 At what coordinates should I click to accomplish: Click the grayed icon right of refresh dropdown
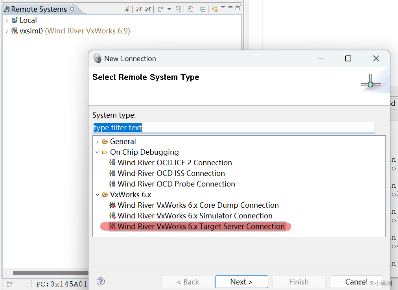pos(179,9)
